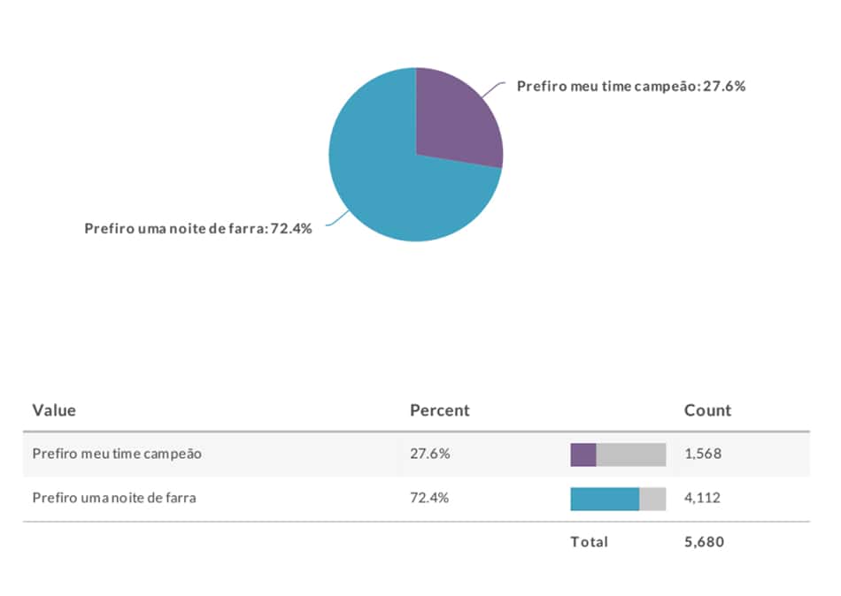Screen dimensions: 841x596
Task: Click the 27.6% value in the table
Action: point(429,454)
